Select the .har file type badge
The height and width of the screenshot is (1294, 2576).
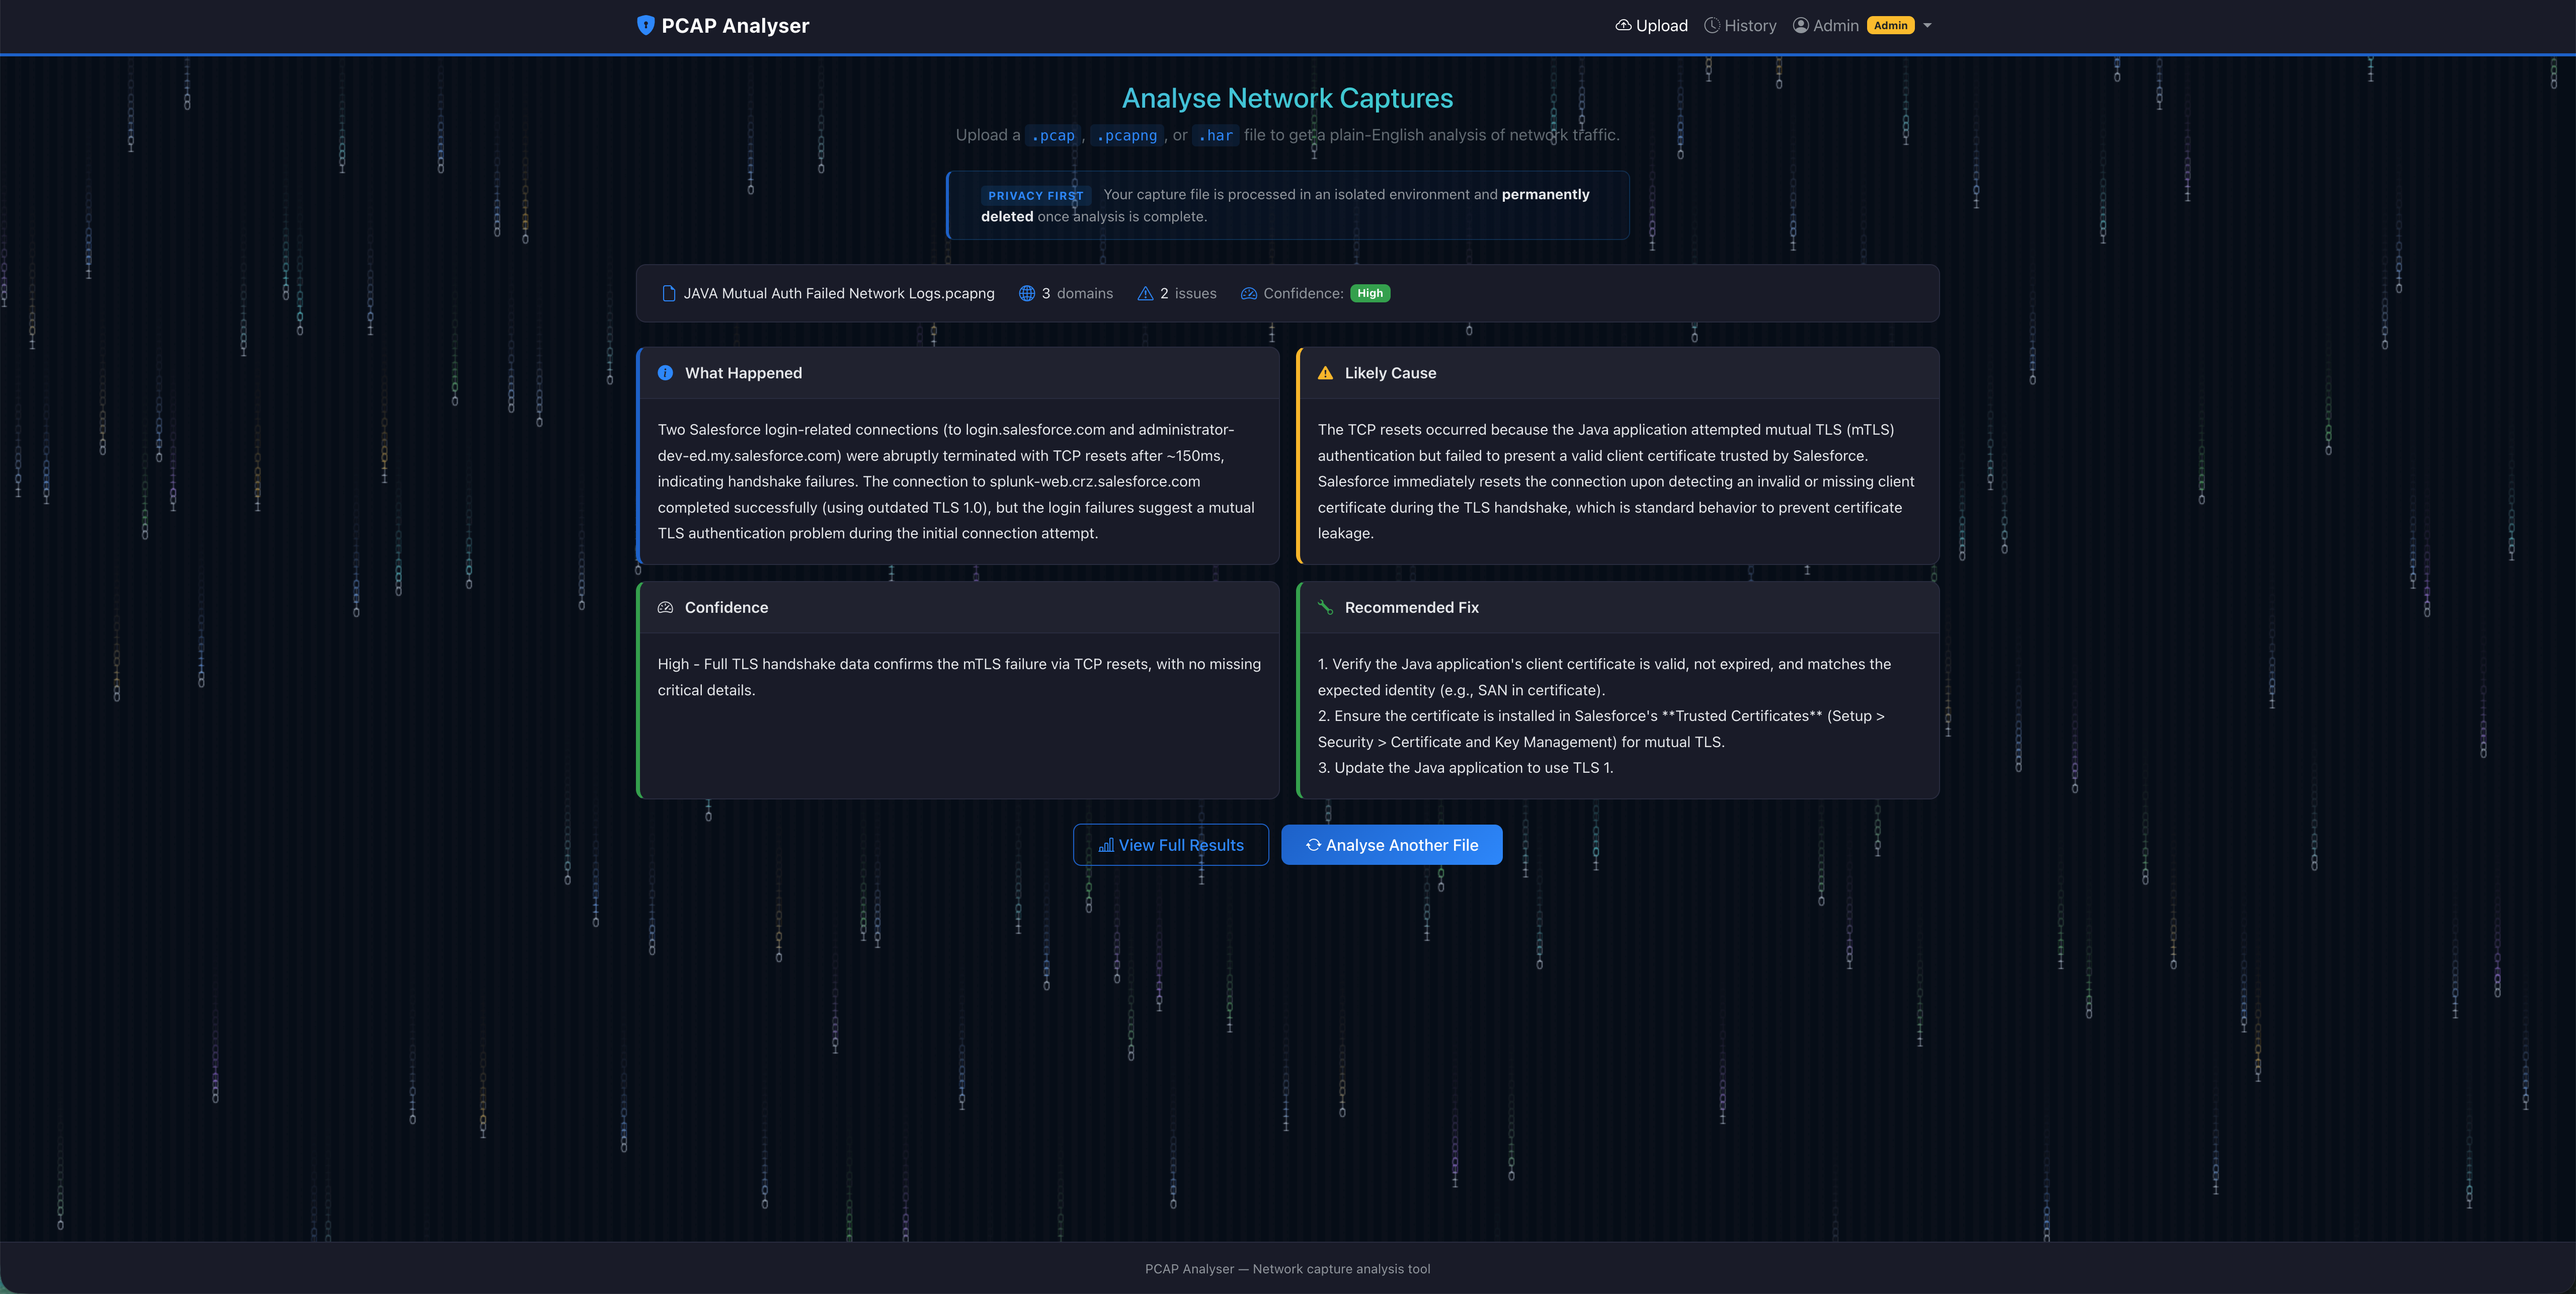[x=1215, y=135]
